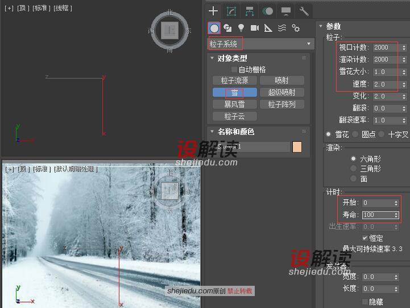This screenshot has width=410, height=308.
Task: Open the 默认明暗处理 viewport shading menu
Action: (x=76, y=169)
